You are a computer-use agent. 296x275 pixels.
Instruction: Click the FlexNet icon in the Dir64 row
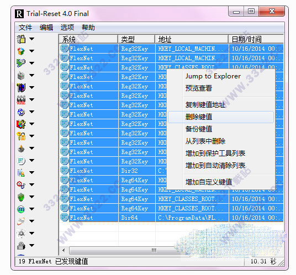coord(65,218)
